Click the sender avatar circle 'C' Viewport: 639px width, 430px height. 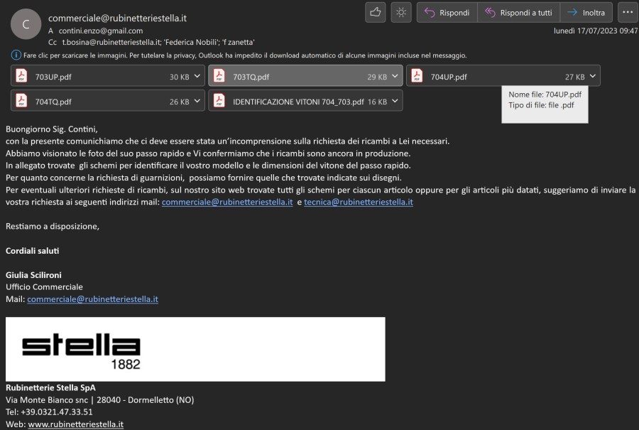tap(26, 24)
